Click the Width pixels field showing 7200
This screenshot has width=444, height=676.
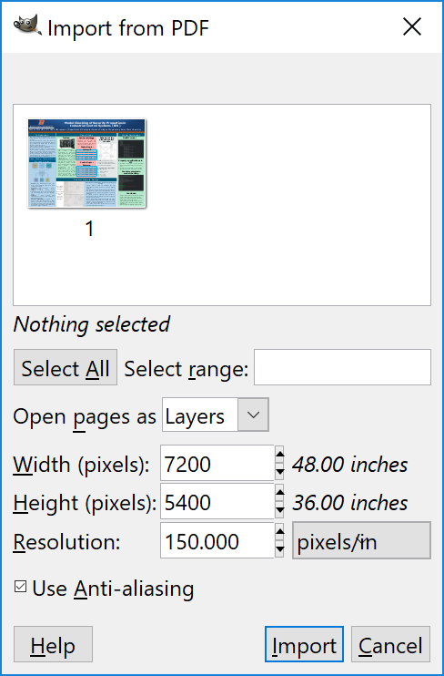(x=217, y=463)
